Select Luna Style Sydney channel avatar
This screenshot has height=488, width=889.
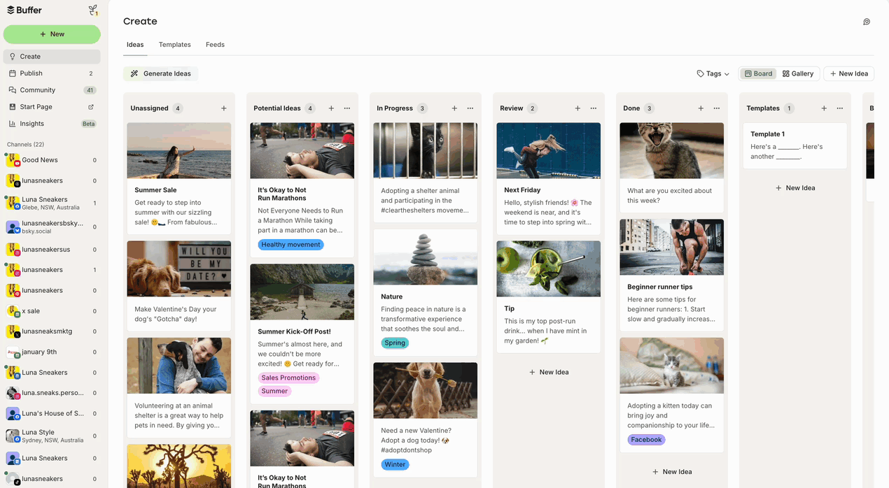click(x=13, y=436)
